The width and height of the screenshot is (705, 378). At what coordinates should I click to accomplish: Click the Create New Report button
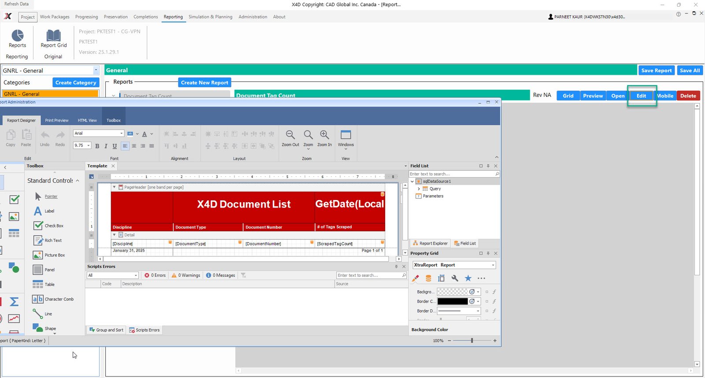(204, 82)
